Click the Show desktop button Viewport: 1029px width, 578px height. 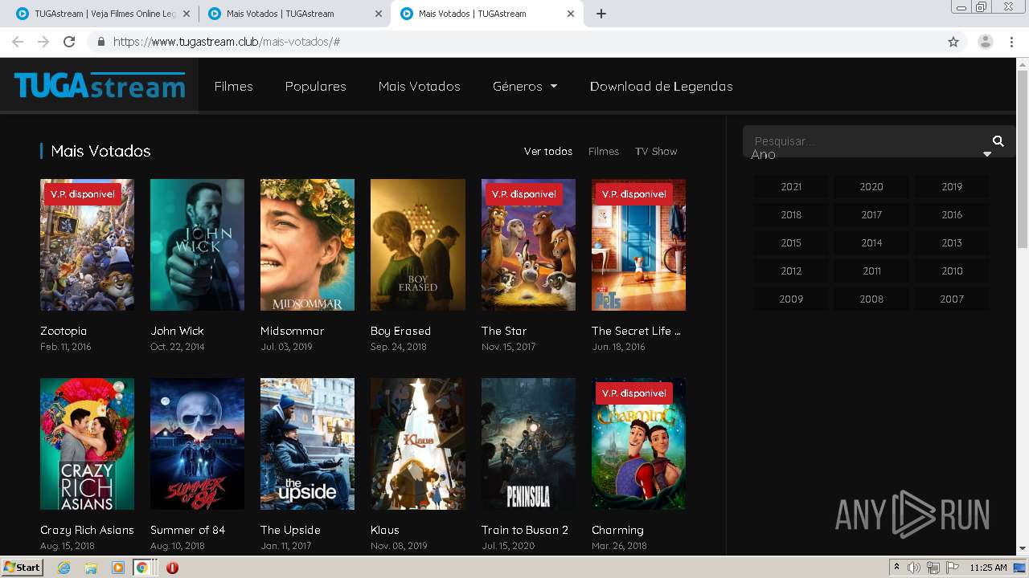[1021, 568]
